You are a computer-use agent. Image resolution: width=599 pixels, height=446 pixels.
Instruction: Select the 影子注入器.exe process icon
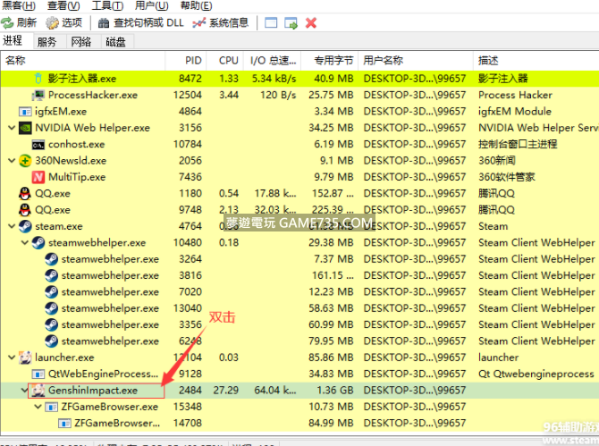pyautogui.click(x=38, y=79)
